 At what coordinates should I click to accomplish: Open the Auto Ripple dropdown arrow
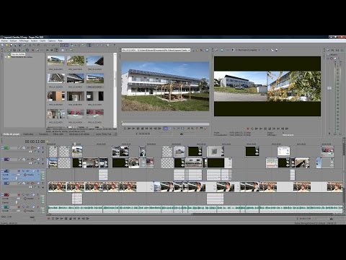[x=75, y=45]
